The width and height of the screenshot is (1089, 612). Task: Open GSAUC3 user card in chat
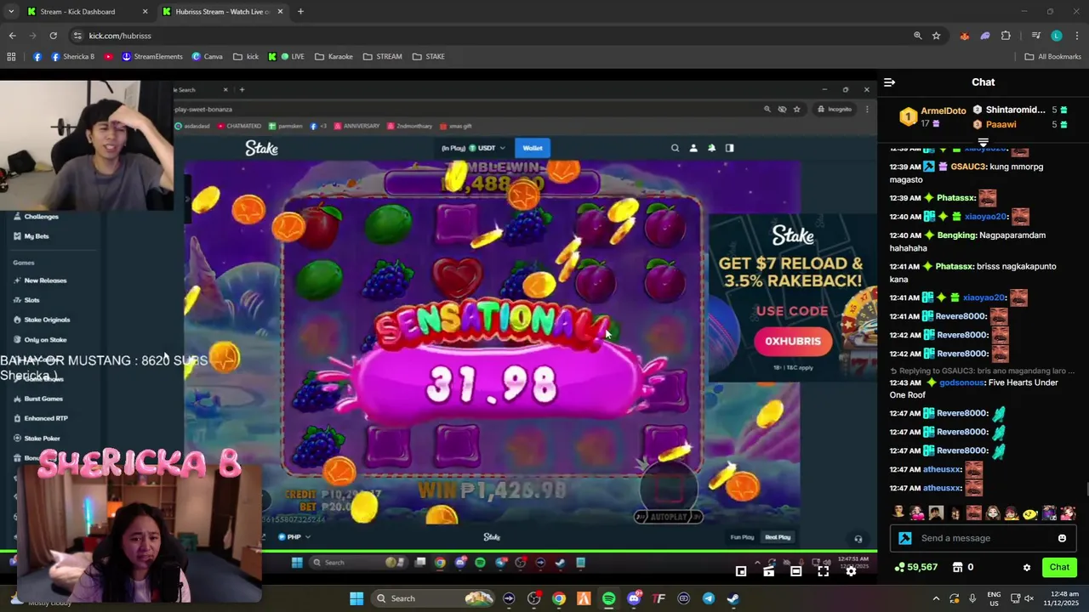click(967, 167)
